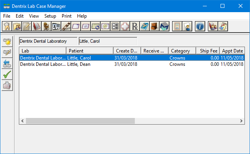Click the card with refresh arrows icon
Viewport: 250px width, 154px height.
point(96,26)
